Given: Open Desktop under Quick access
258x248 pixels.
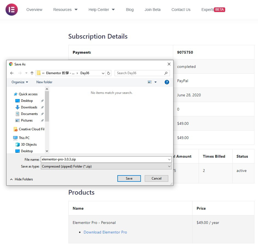Looking at the screenshot, I should 27,101.
